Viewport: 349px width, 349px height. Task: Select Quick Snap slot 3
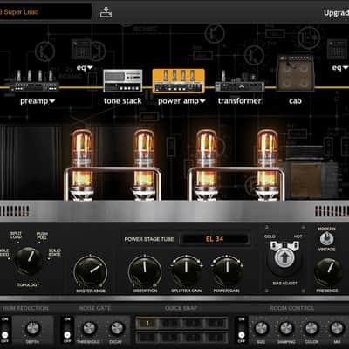[193, 323]
